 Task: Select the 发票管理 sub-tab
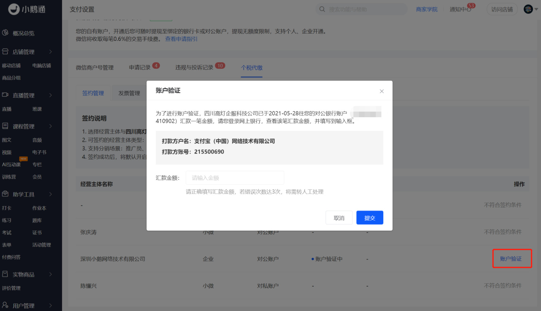click(129, 93)
